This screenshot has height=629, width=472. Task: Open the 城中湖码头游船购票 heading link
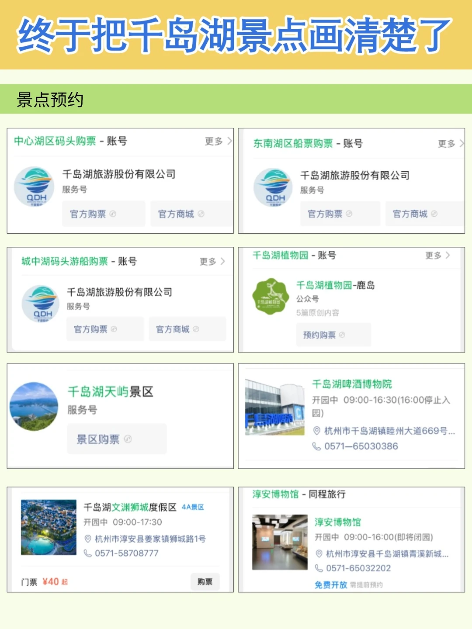click(65, 261)
